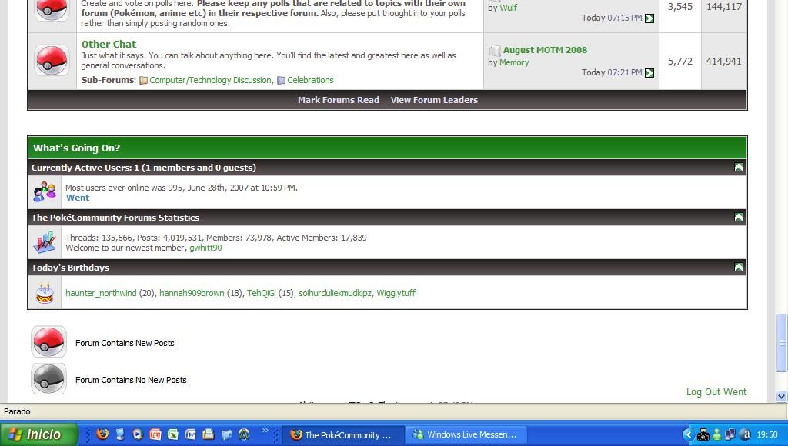The image size is (788, 446).
Task: Click the 414,941 posts count
Action: tap(723, 62)
